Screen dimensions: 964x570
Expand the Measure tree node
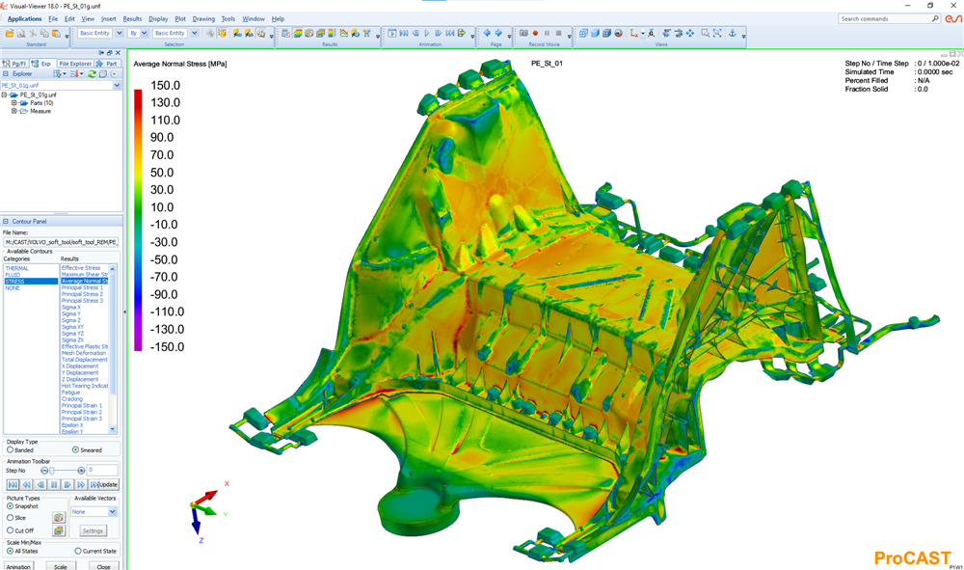13,111
